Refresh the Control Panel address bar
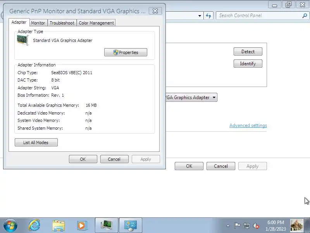The height and width of the screenshot is (233, 310). tap(208, 16)
